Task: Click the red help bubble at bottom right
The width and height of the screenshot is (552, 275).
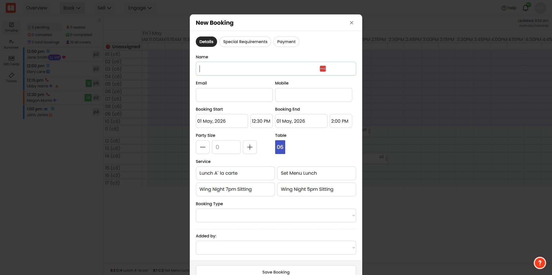Action: tap(540, 263)
